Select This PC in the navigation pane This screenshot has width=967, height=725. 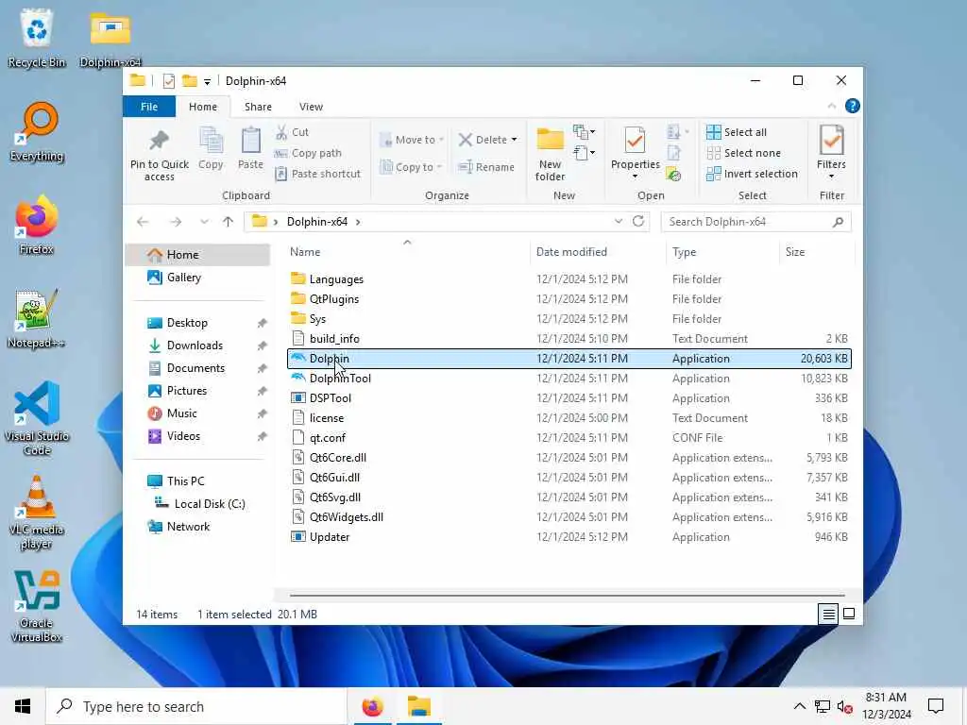[185, 481]
